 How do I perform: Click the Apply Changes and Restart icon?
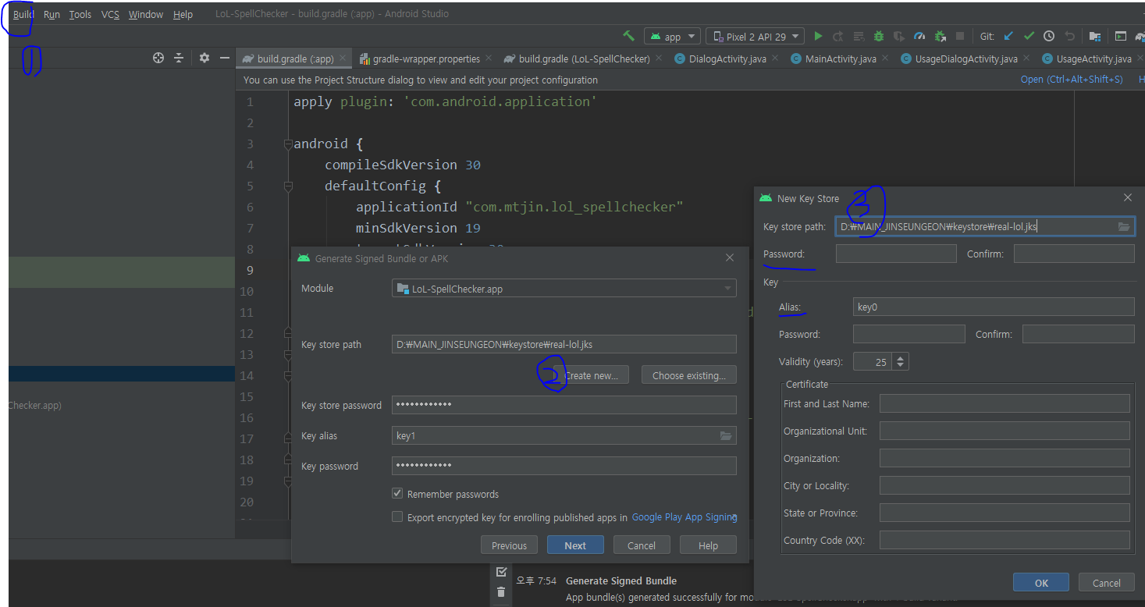838,36
